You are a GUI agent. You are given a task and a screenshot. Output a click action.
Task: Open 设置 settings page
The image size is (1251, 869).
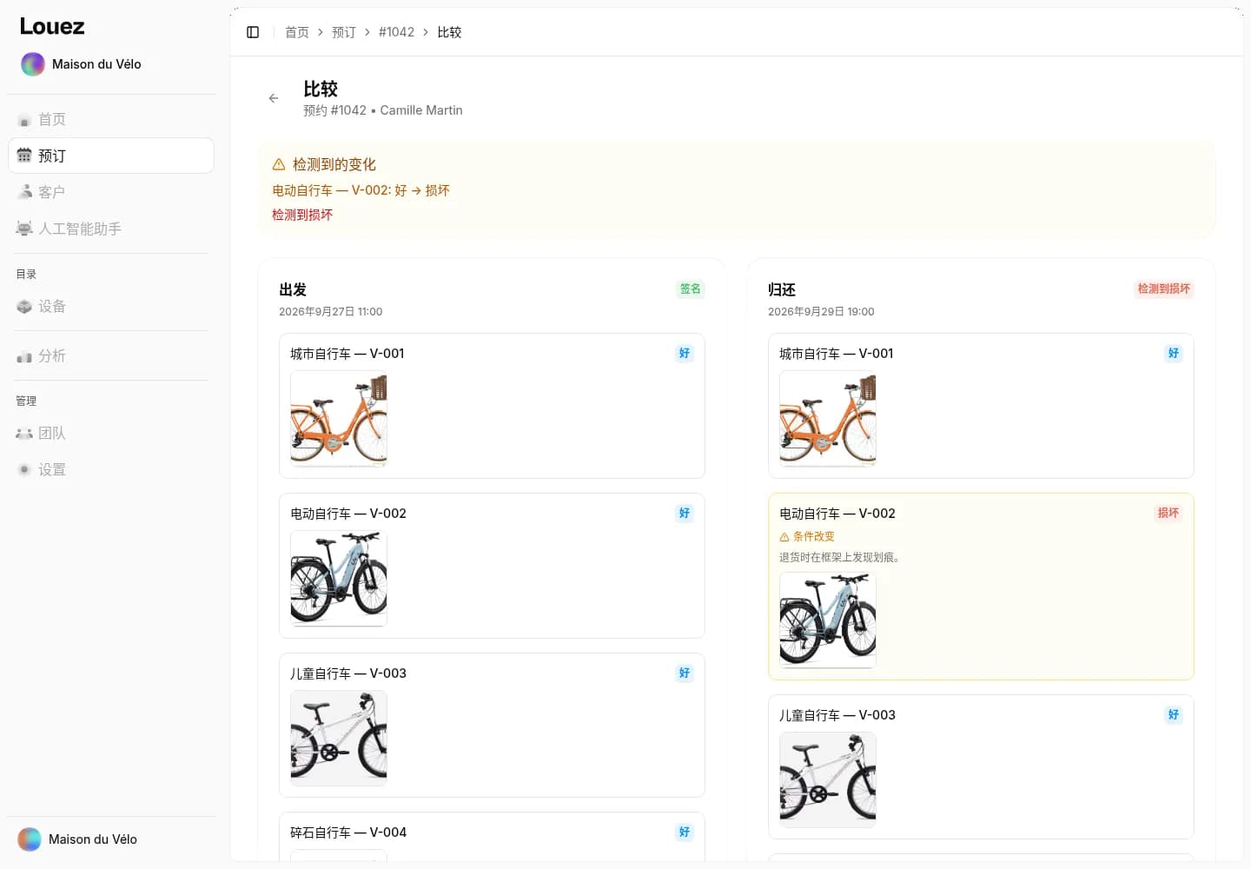point(111,469)
